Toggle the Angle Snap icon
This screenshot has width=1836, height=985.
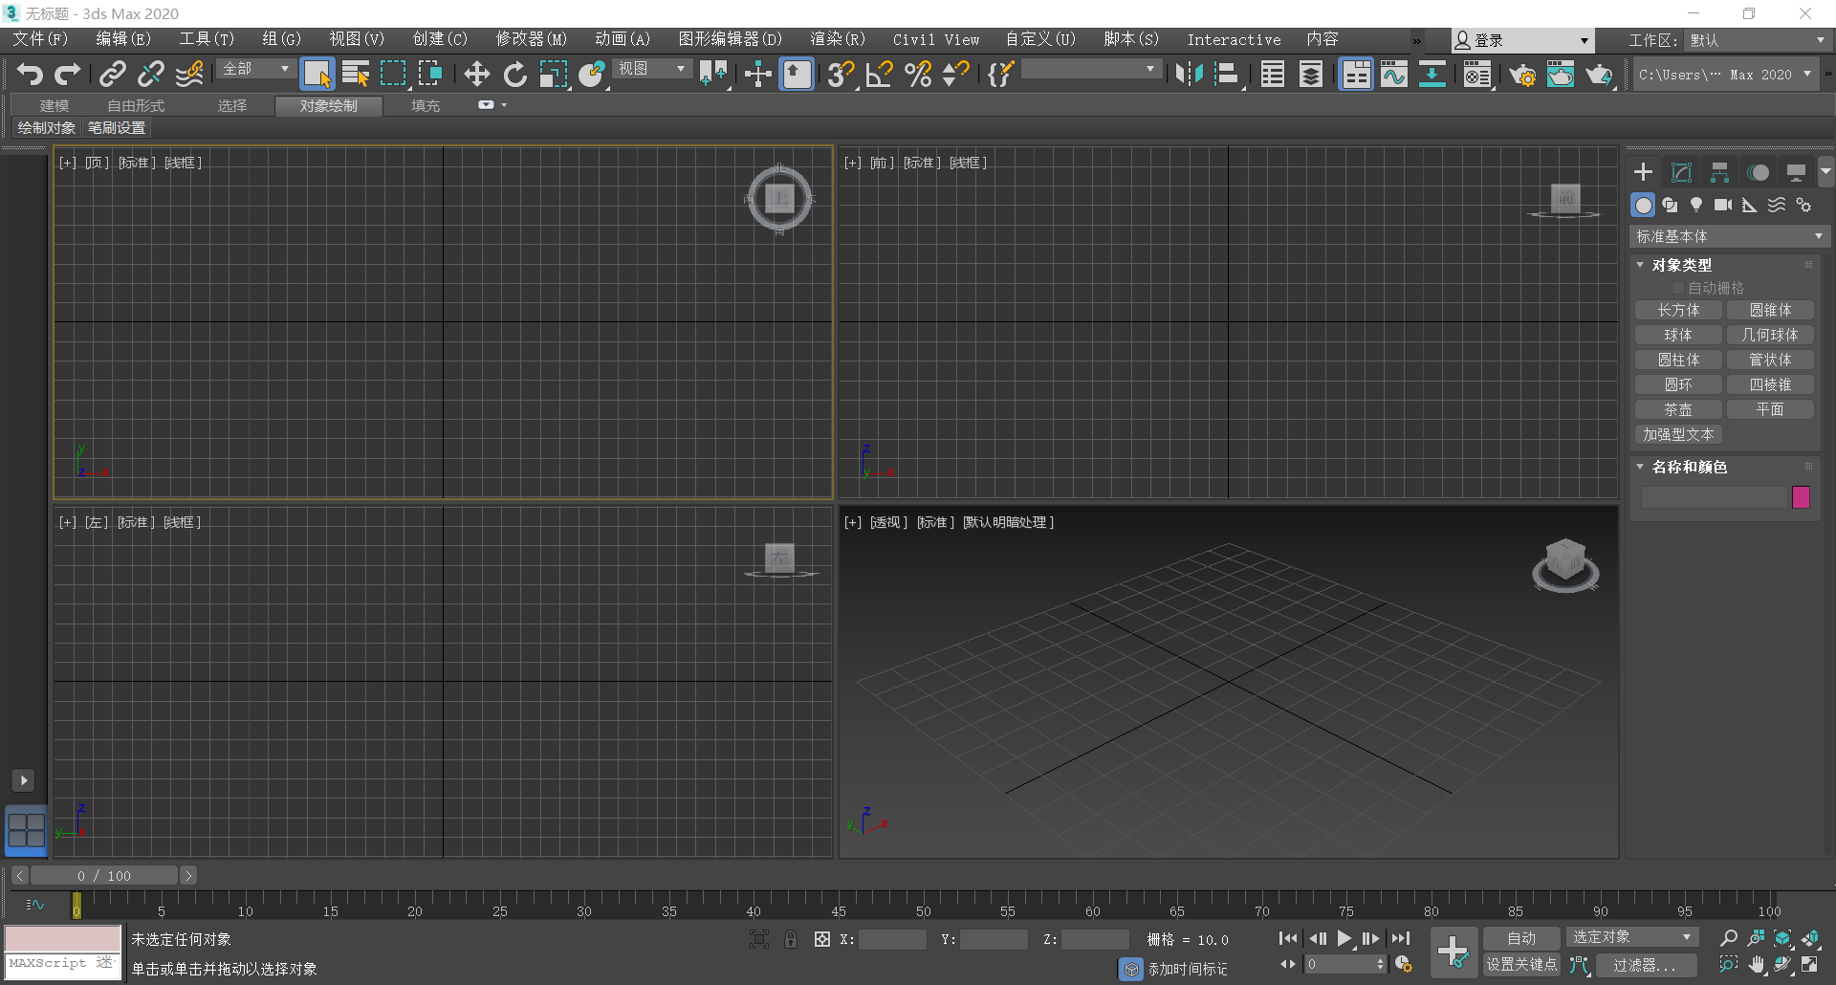[879, 74]
